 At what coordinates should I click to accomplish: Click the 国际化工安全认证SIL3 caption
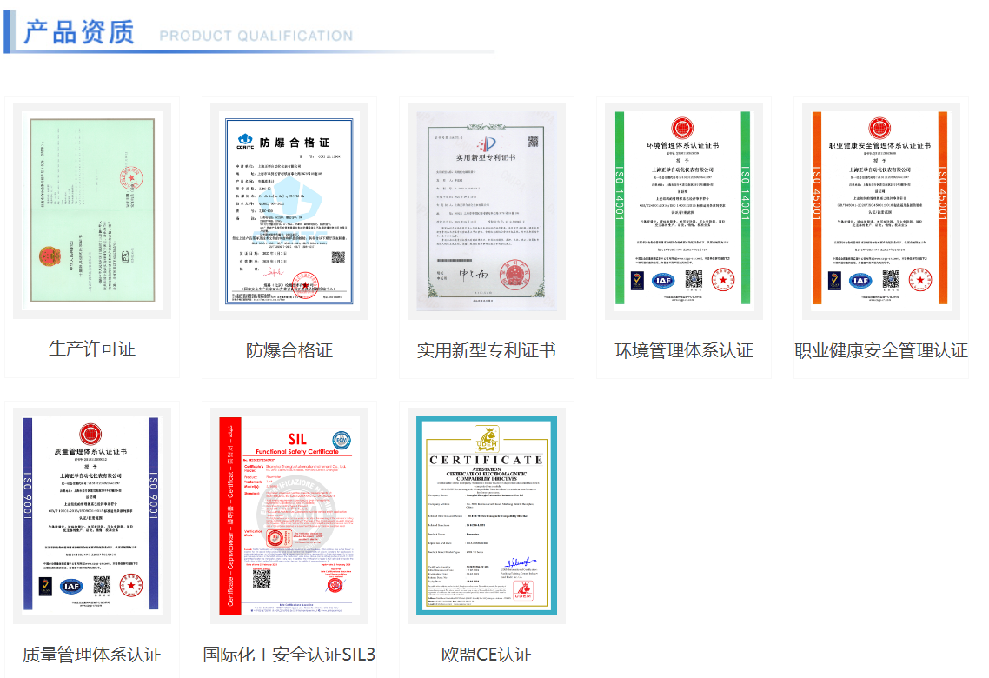click(x=289, y=655)
